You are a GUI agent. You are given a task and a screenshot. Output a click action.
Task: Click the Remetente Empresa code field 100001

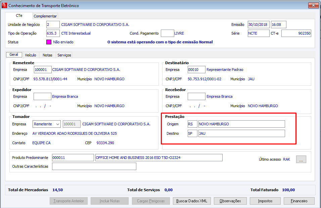(43, 70)
